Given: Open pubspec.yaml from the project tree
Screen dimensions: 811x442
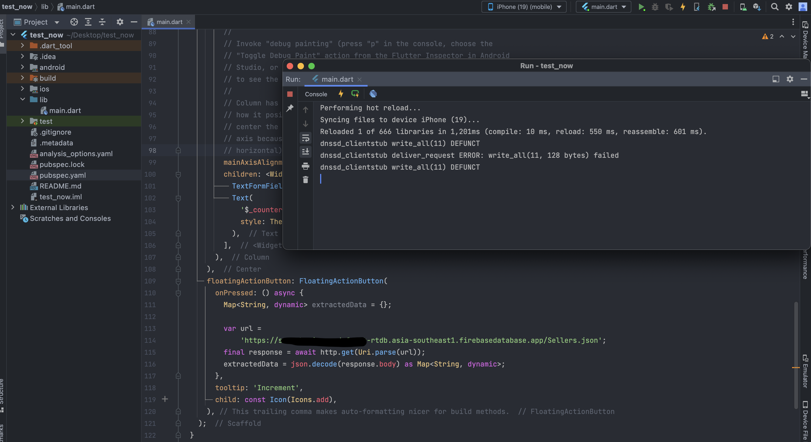Looking at the screenshot, I should [x=62, y=175].
